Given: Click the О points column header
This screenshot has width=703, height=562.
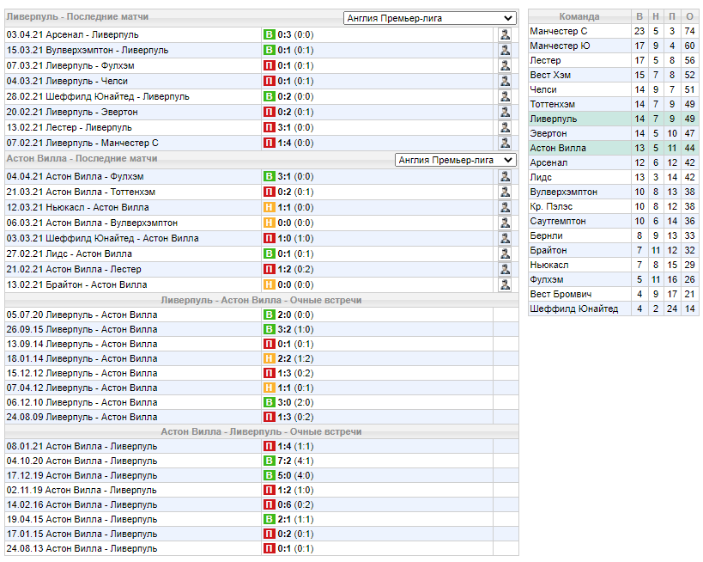Looking at the screenshot, I should (689, 16).
